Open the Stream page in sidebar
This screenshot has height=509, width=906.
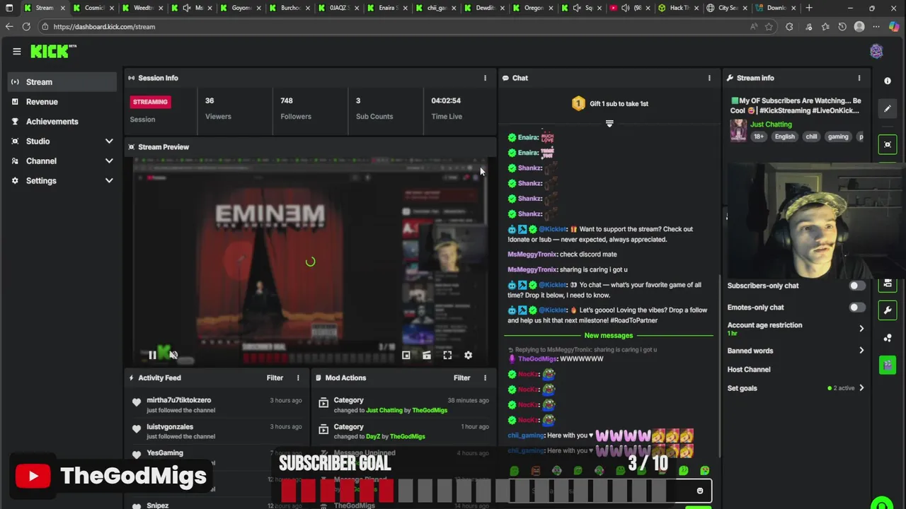(62, 82)
